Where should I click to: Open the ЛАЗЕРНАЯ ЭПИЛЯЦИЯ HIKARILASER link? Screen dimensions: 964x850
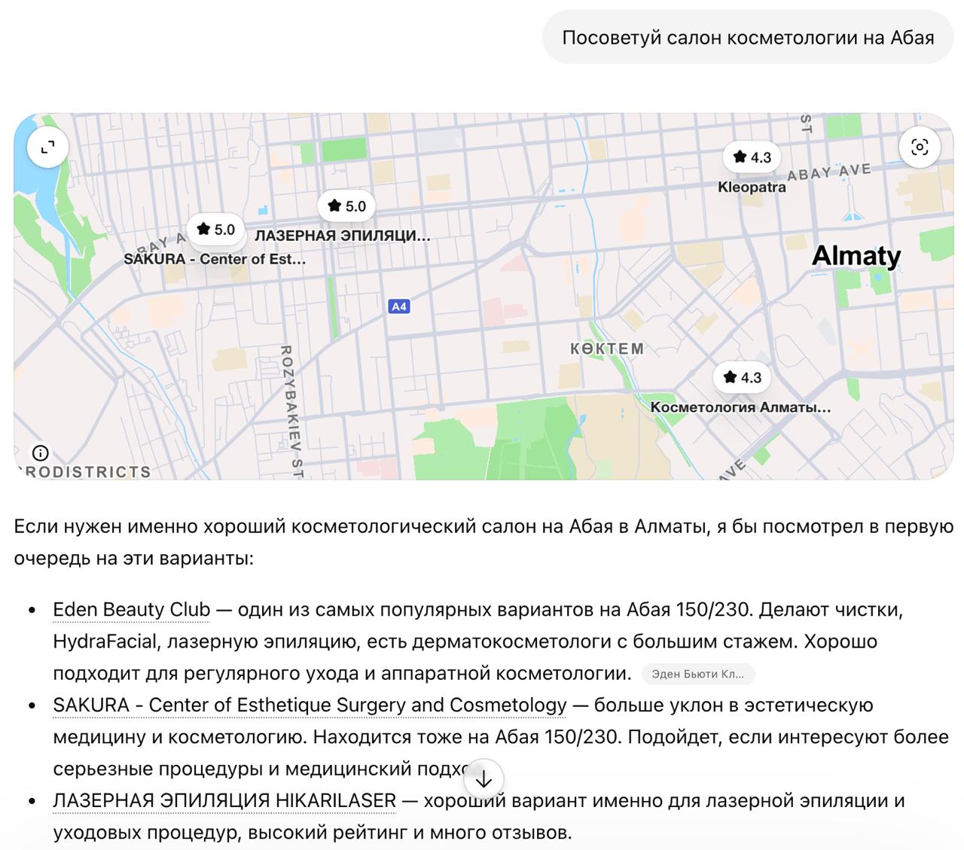[224, 800]
